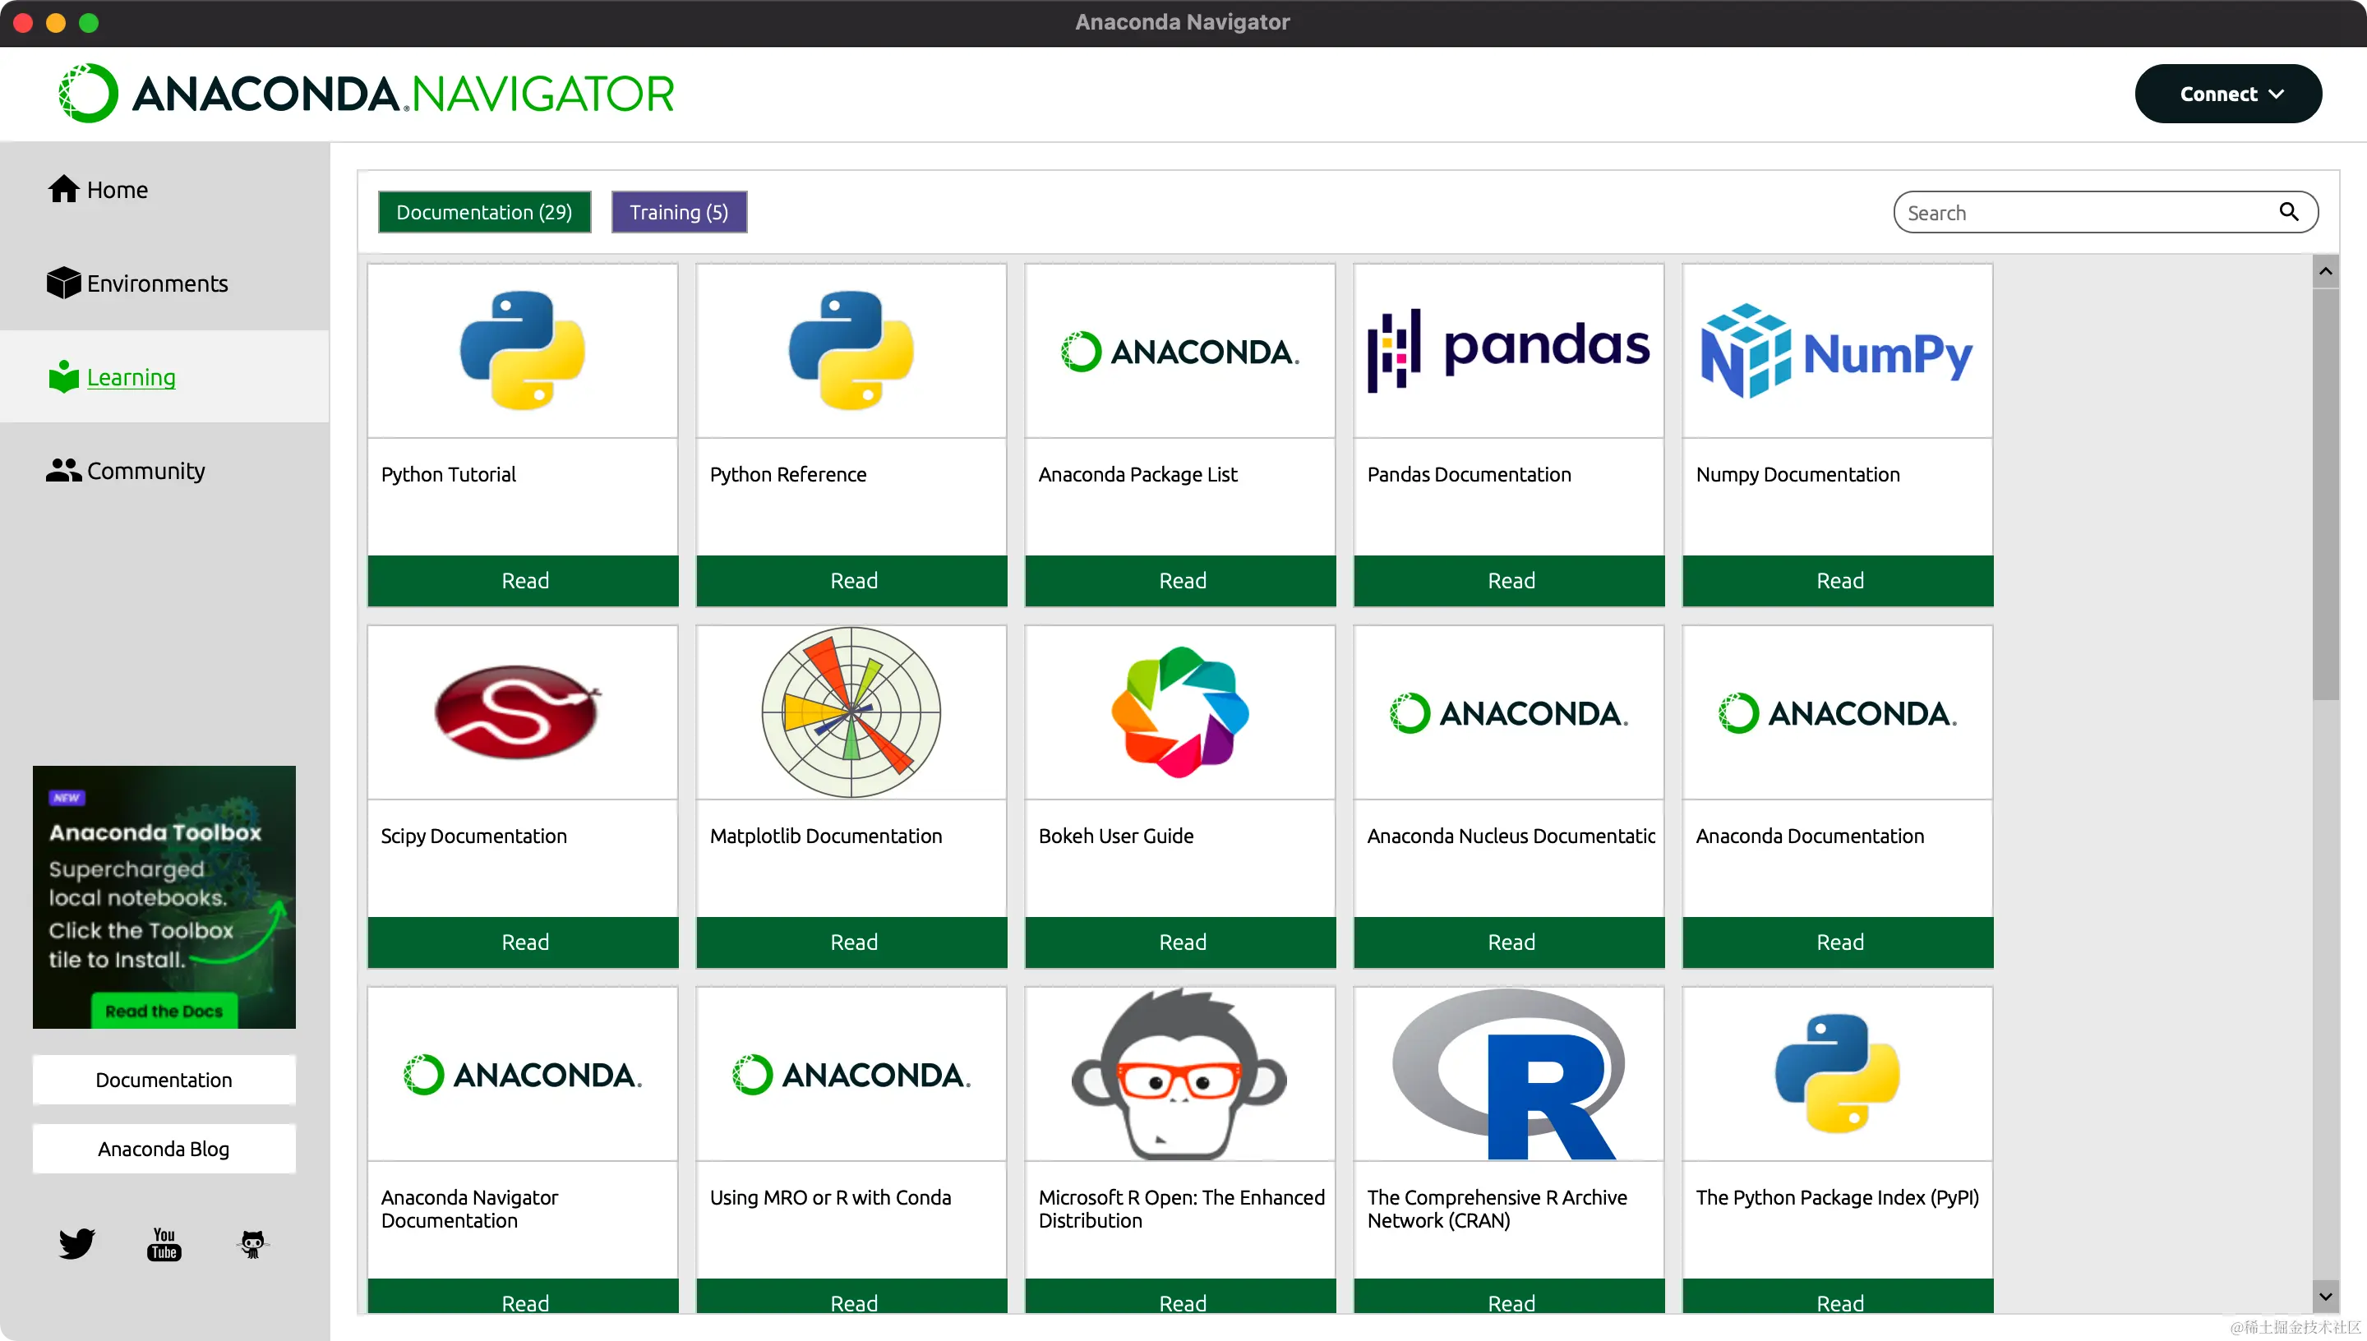The width and height of the screenshot is (2367, 1341).
Task: Toggle the Training (5) filter
Action: 679,213
